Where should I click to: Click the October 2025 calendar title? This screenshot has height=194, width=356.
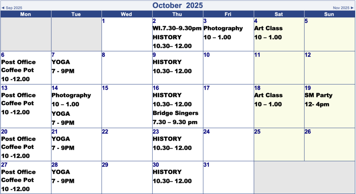pyautogui.click(x=178, y=5)
